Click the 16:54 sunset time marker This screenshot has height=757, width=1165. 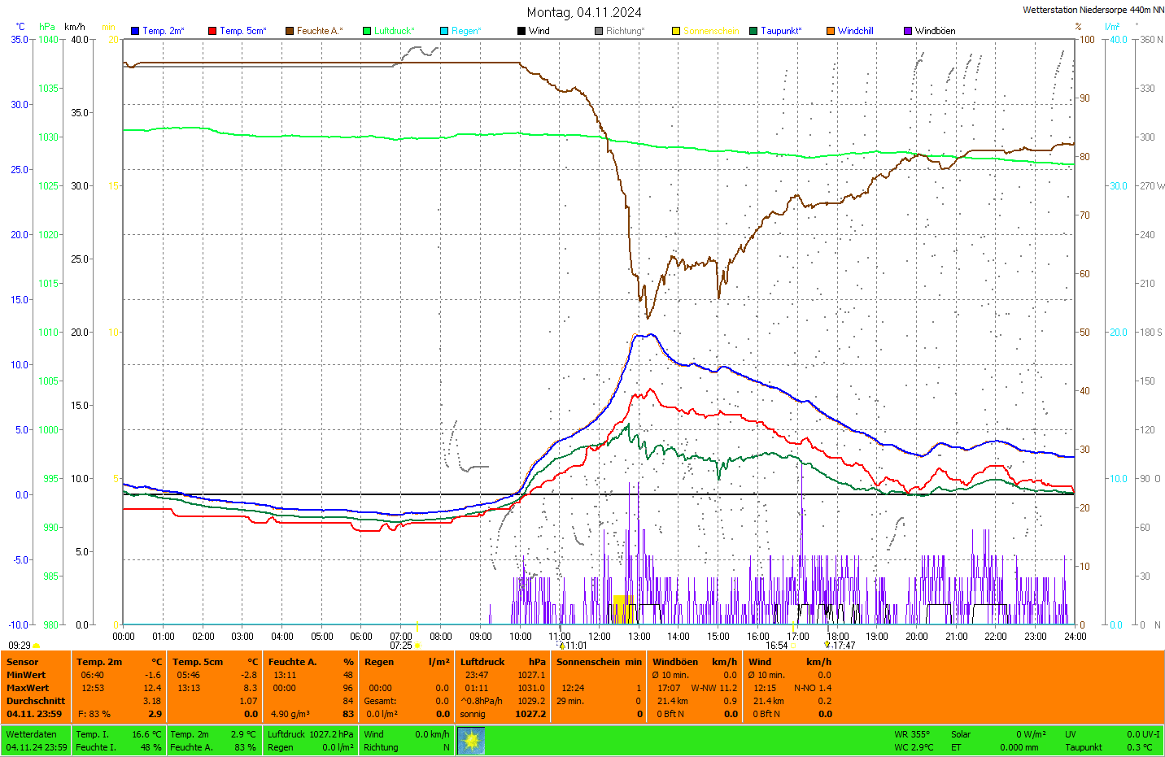[x=776, y=646]
